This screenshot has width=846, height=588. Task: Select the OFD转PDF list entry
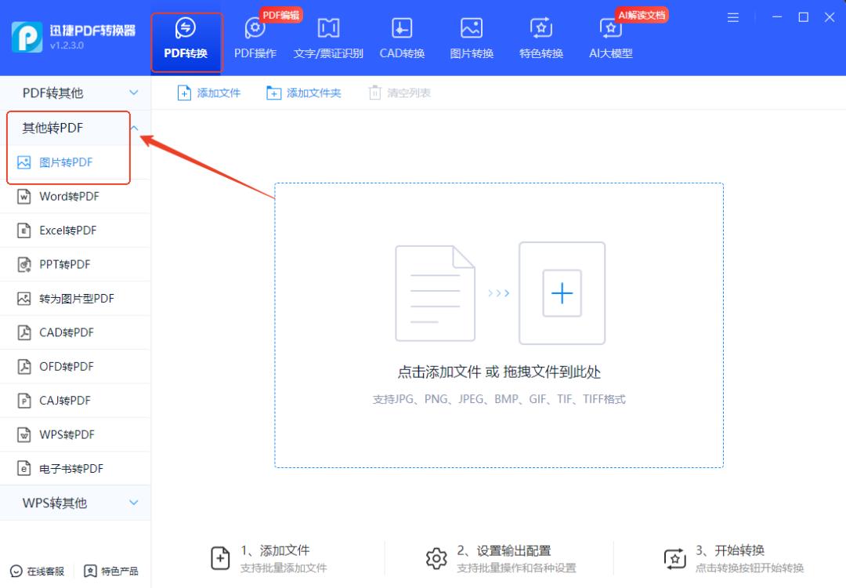75,366
